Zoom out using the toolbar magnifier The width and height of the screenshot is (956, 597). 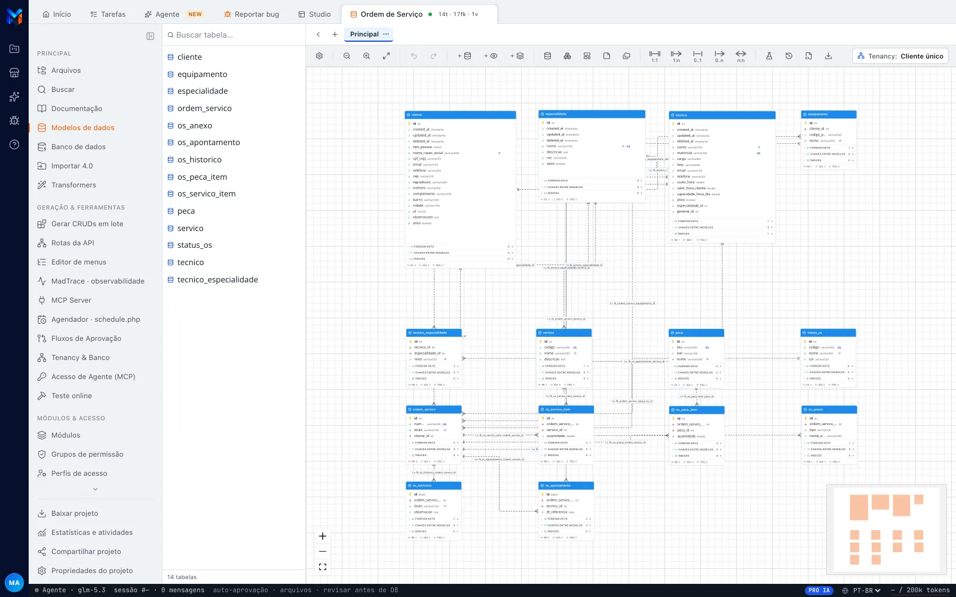click(347, 56)
